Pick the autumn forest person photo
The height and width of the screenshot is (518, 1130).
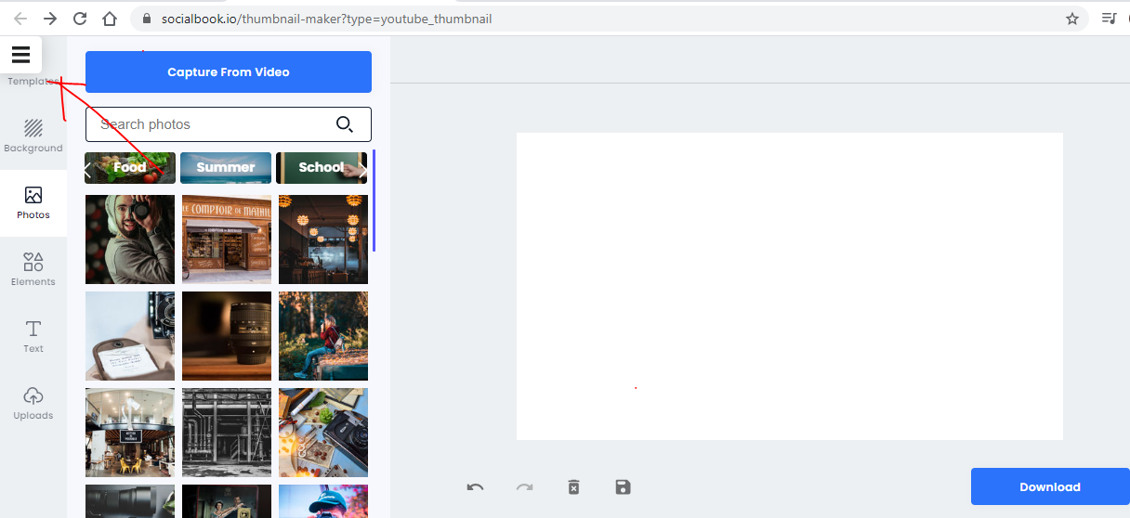point(323,336)
